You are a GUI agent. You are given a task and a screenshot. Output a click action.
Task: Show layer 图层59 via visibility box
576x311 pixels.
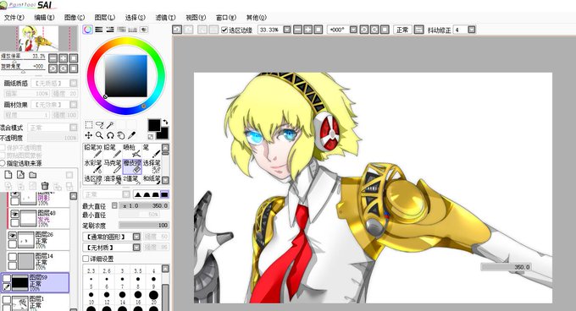(x=7, y=279)
